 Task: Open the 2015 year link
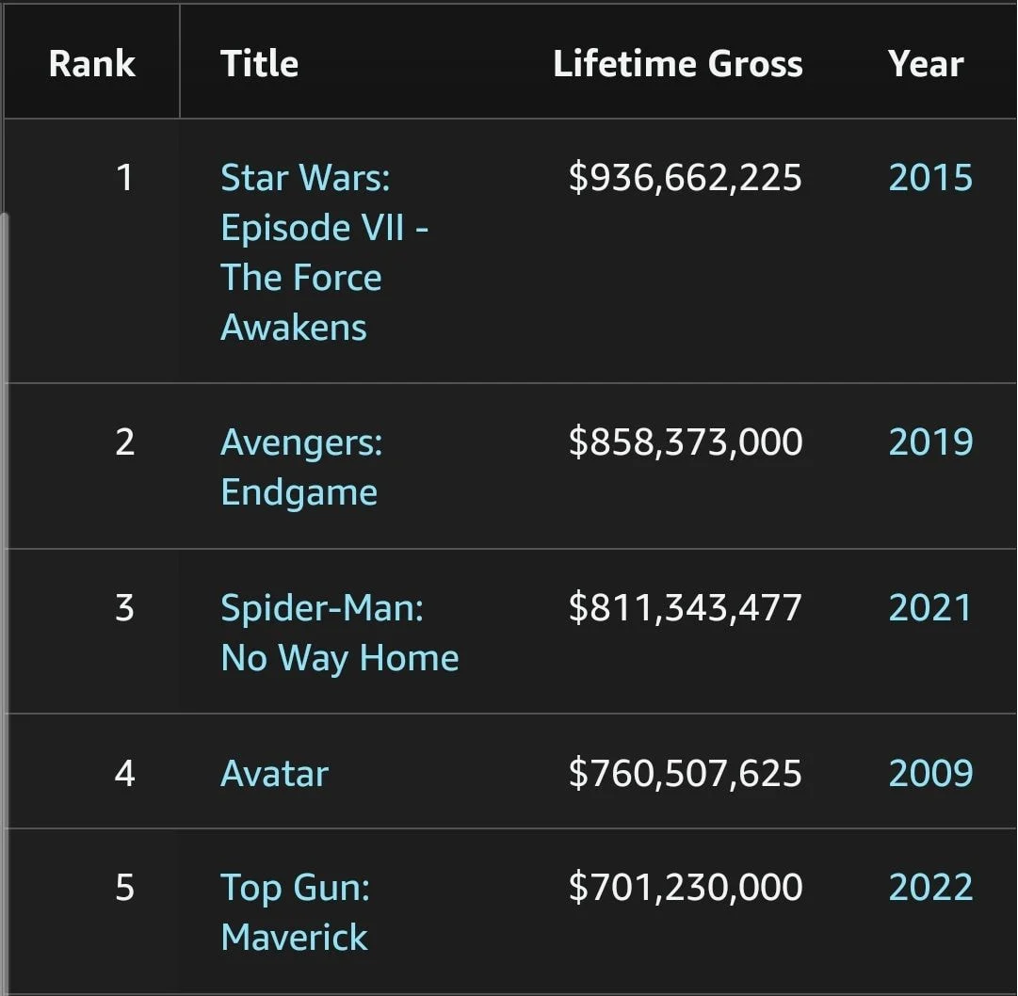point(929,178)
